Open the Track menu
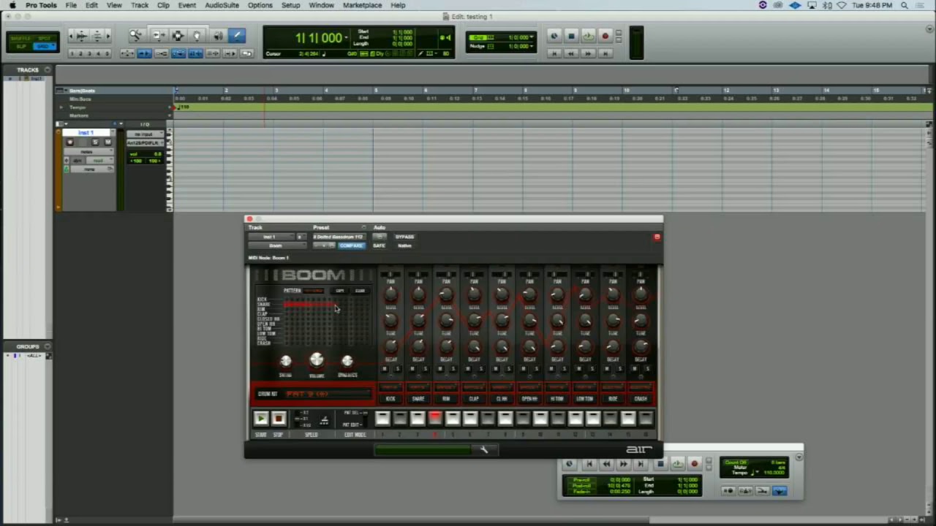This screenshot has width=936, height=526. (x=140, y=5)
